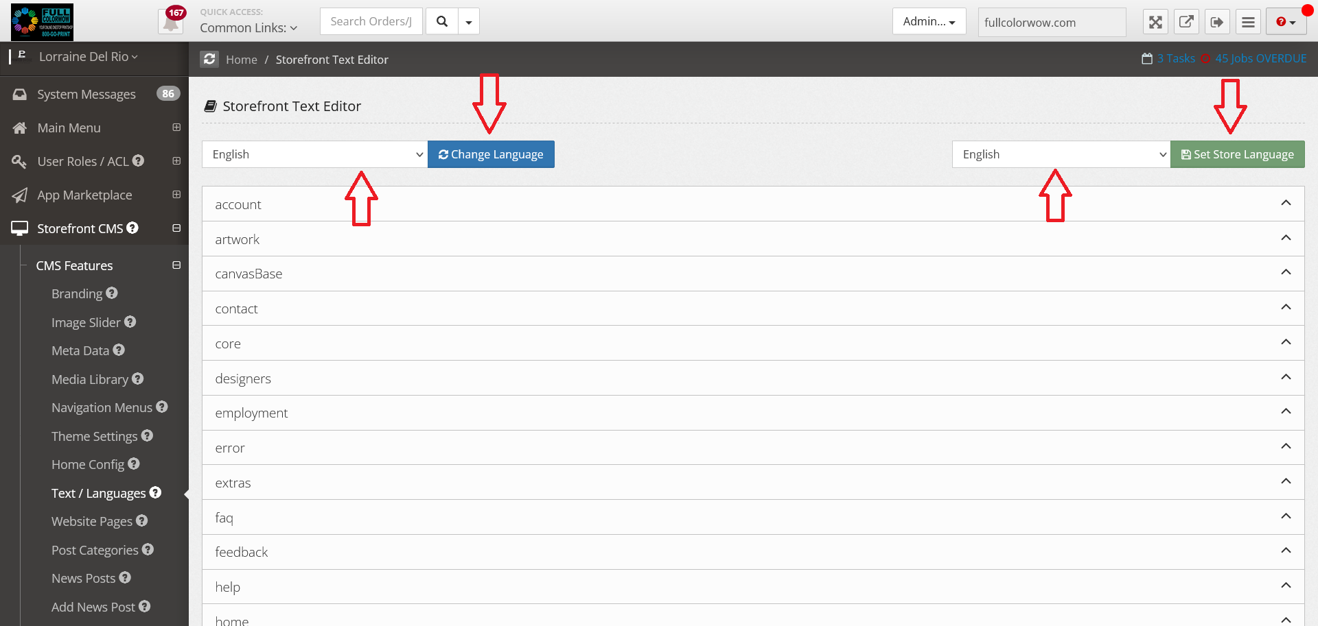Open the search options caret dropdown
Screen dimensions: 1318x626
469,21
